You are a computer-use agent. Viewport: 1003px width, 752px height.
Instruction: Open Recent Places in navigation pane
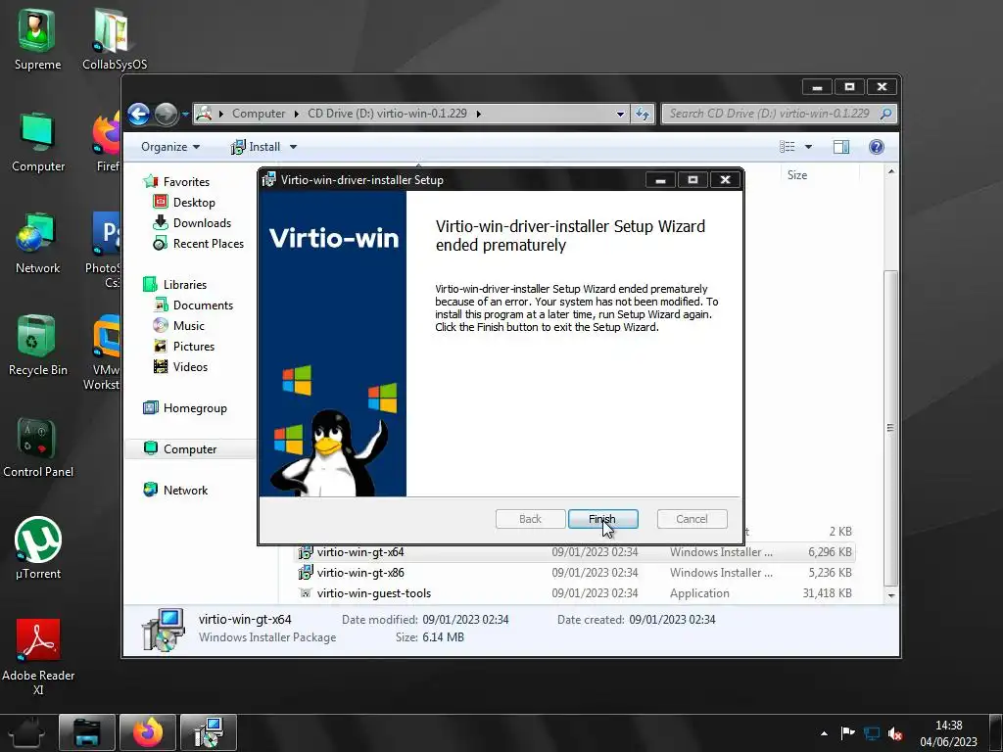click(199, 243)
